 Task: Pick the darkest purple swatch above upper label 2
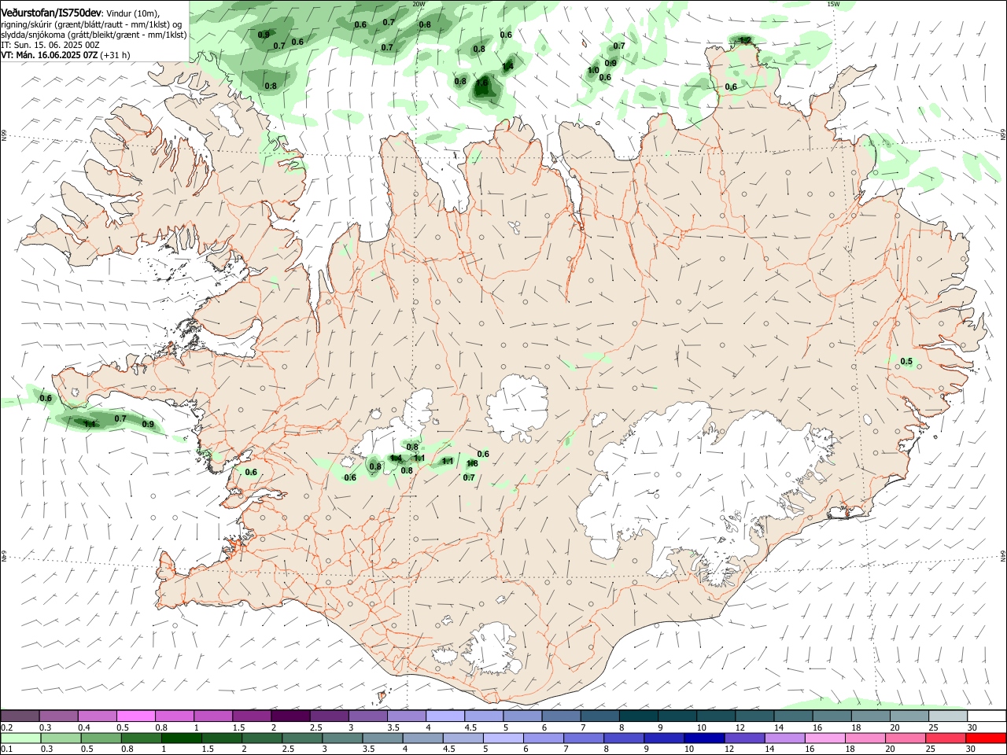point(290,716)
